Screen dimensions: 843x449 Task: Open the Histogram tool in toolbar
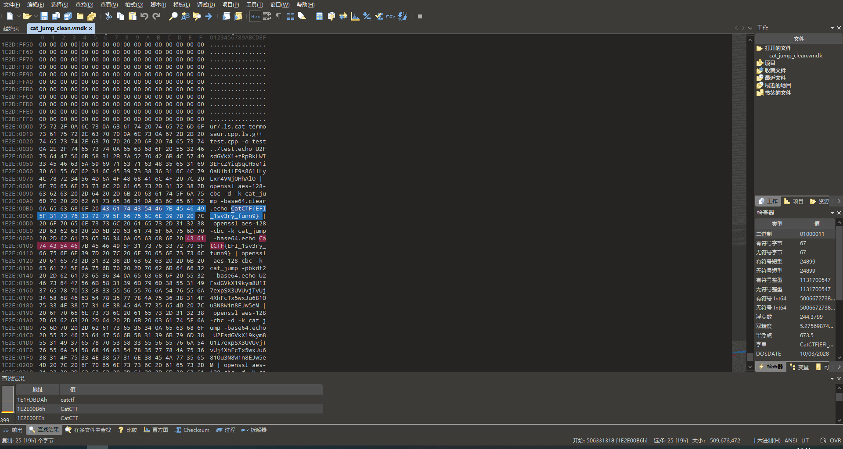[x=355, y=16]
